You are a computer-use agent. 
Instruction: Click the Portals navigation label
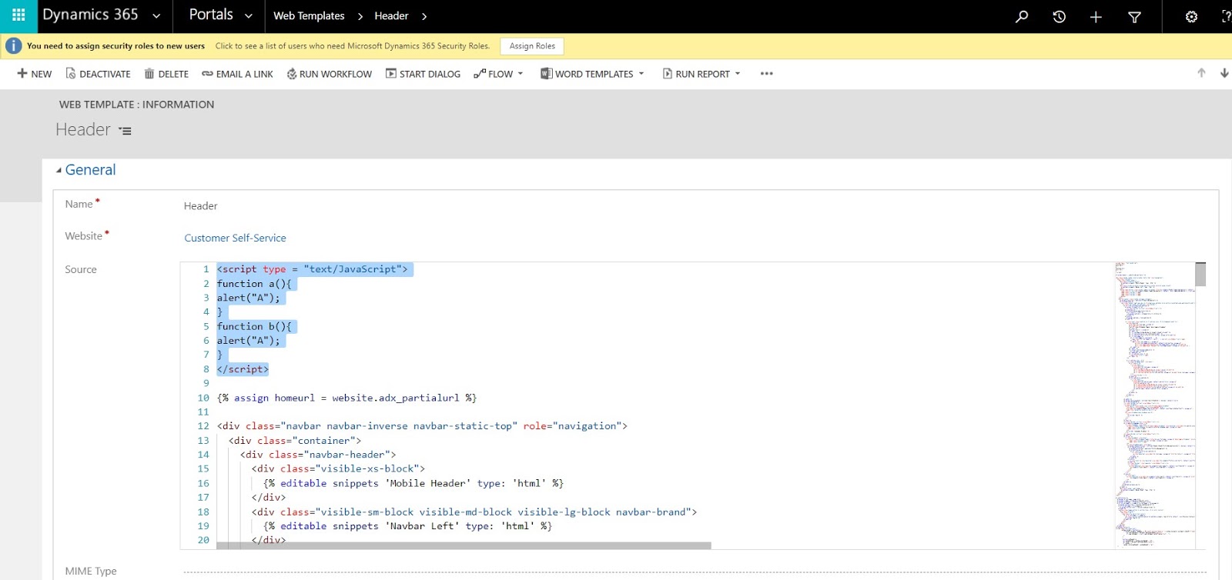pyautogui.click(x=211, y=15)
